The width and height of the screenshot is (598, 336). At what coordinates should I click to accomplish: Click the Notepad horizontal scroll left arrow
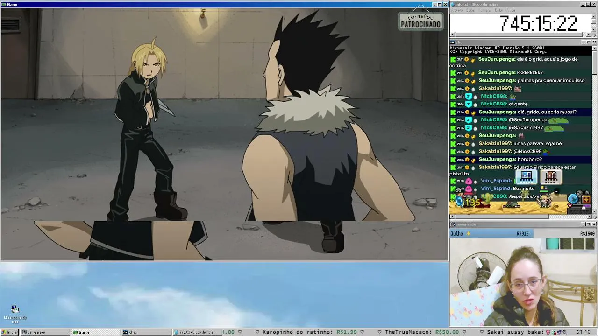pos(452,35)
